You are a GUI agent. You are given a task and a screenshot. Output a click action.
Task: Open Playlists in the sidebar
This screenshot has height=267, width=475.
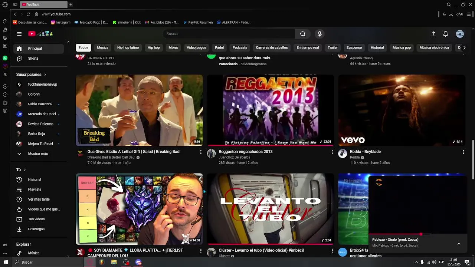click(x=39, y=189)
